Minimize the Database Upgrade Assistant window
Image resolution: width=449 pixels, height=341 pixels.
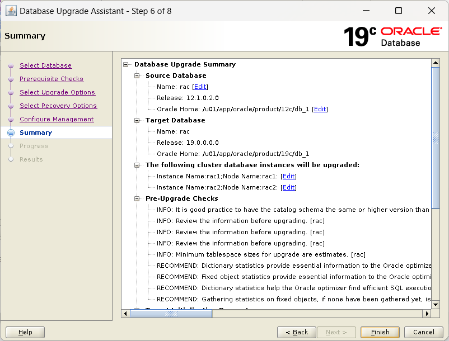366,11
